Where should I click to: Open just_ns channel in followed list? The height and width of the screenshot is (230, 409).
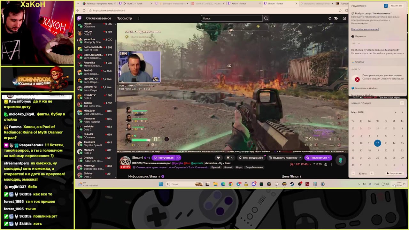pyautogui.click(x=96, y=33)
